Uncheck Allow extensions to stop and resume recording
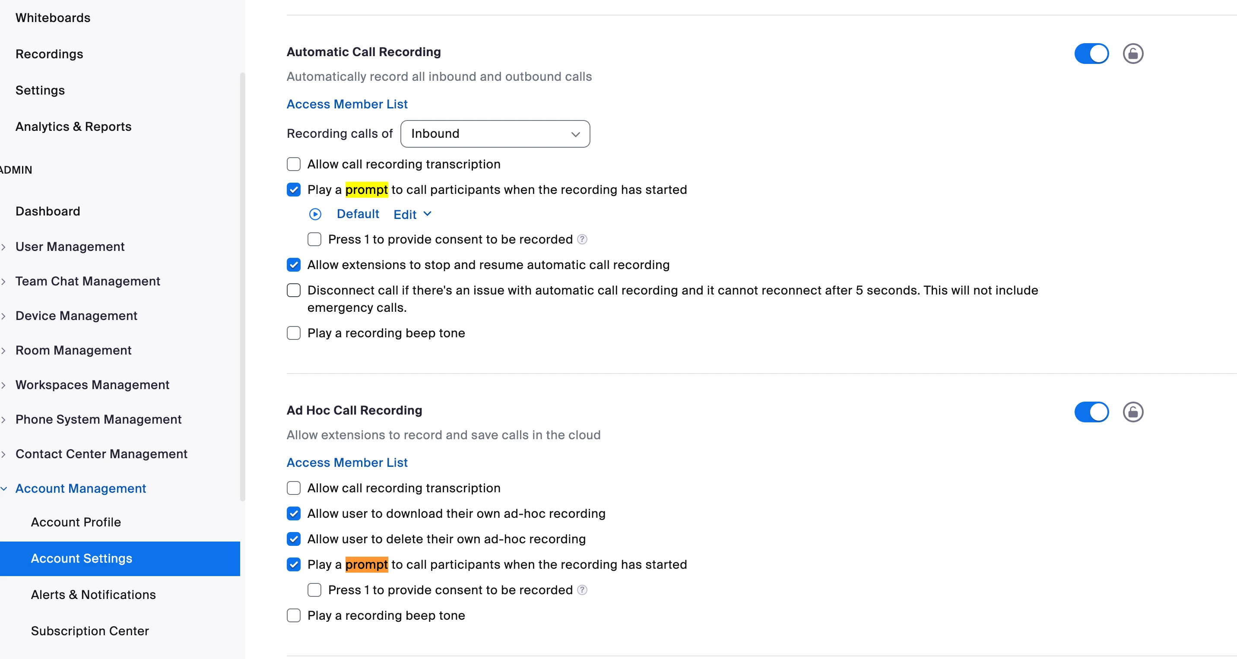The width and height of the screenshot is (1237, 659). tap(293, 265)
